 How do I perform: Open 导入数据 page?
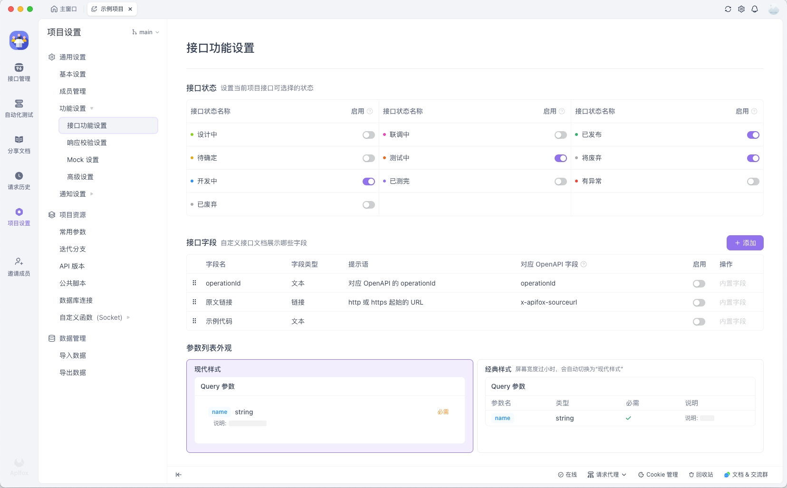click(73, 355)
